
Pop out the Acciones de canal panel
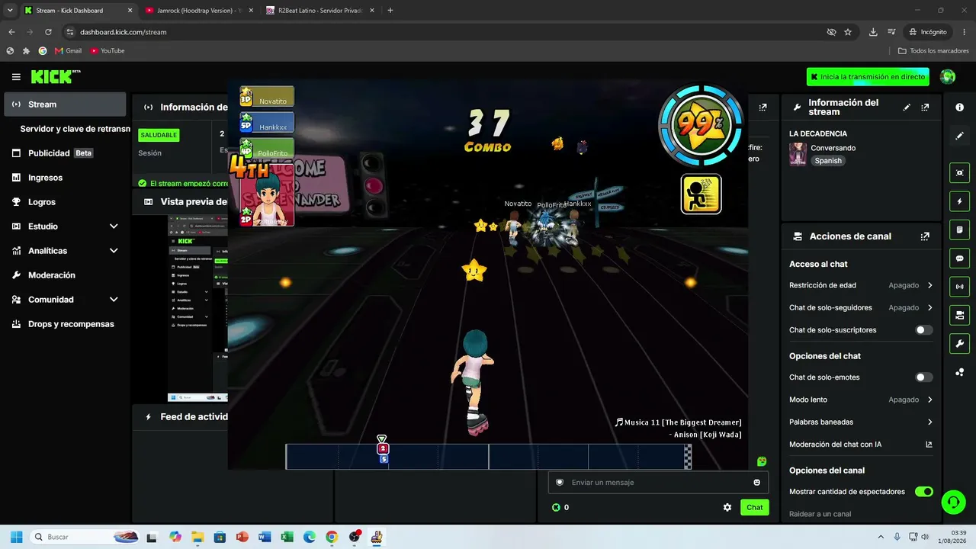[925, 236]
